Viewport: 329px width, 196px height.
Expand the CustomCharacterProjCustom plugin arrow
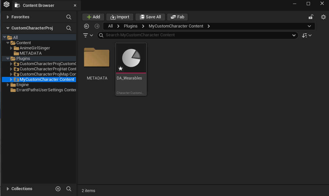click(x=11, y=64)
